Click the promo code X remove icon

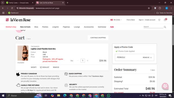pyautogui.click(x=151, y=57)
